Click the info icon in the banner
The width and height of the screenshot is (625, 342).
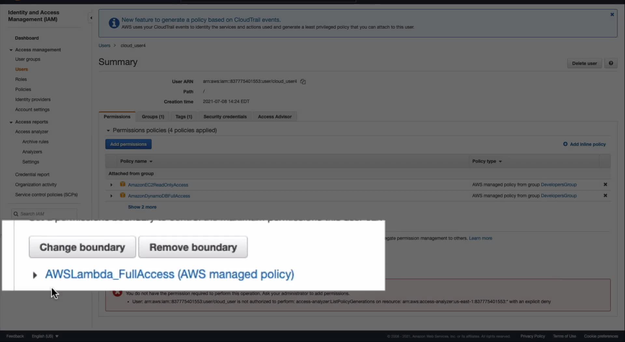tap(114, 23)
